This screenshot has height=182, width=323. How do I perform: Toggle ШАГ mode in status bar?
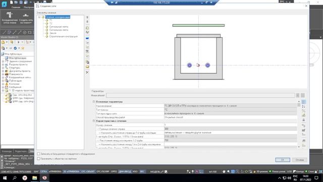(x=36, y=171)
